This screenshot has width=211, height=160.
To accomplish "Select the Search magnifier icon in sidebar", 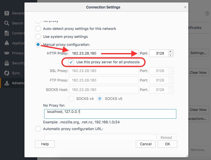I will [7, 23].
